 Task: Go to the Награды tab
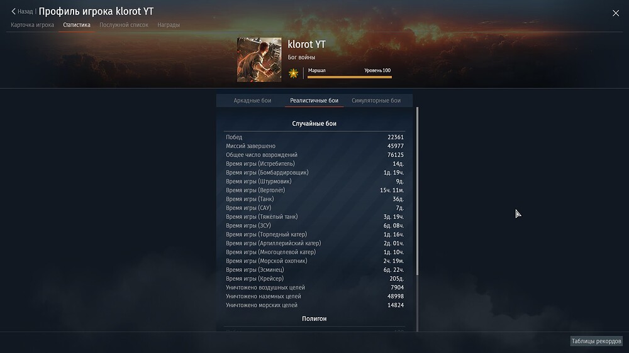point(169,25)
